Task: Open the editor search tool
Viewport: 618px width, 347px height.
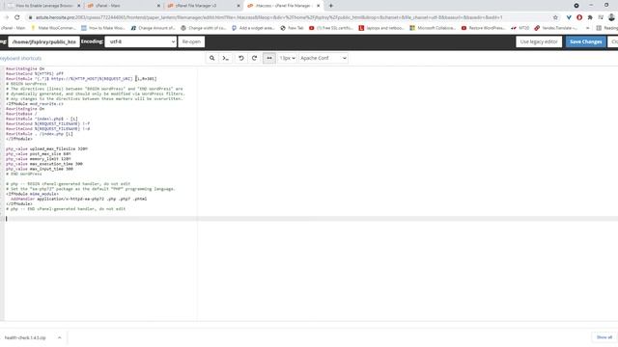Action: coord(212,58)
